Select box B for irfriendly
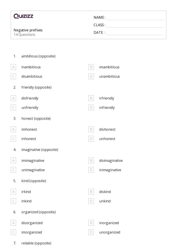Image resolution: width=177 pixels, height=250 pixels. pos(91,98)
